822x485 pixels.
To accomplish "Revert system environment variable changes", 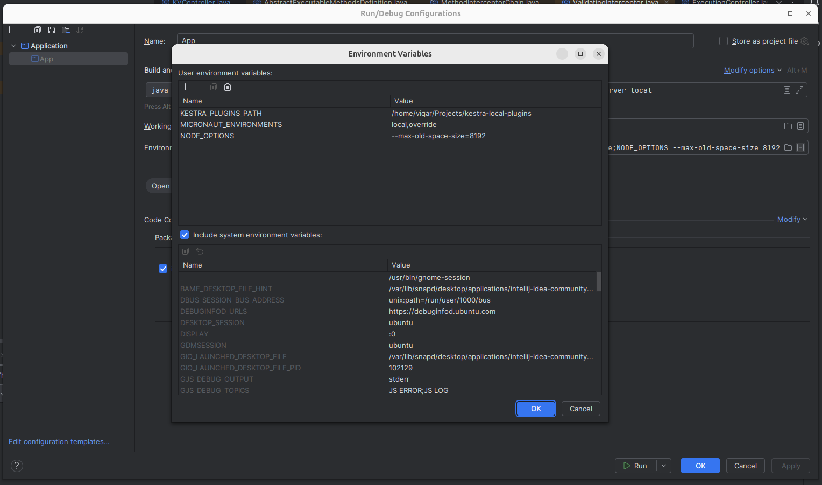I will point(199,251).
